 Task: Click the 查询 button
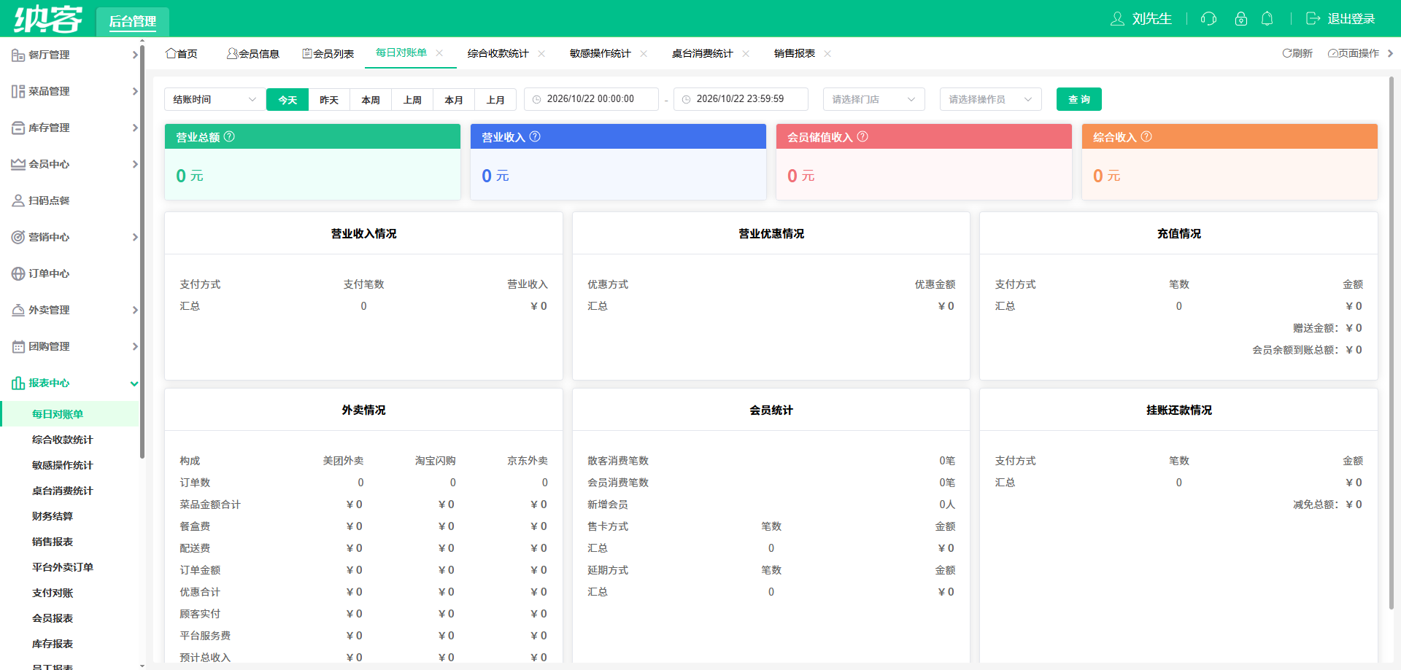coord(1079,99)
